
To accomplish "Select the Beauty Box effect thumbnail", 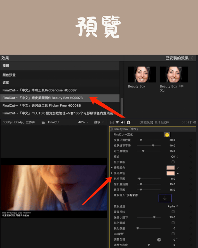I will 142,75.
